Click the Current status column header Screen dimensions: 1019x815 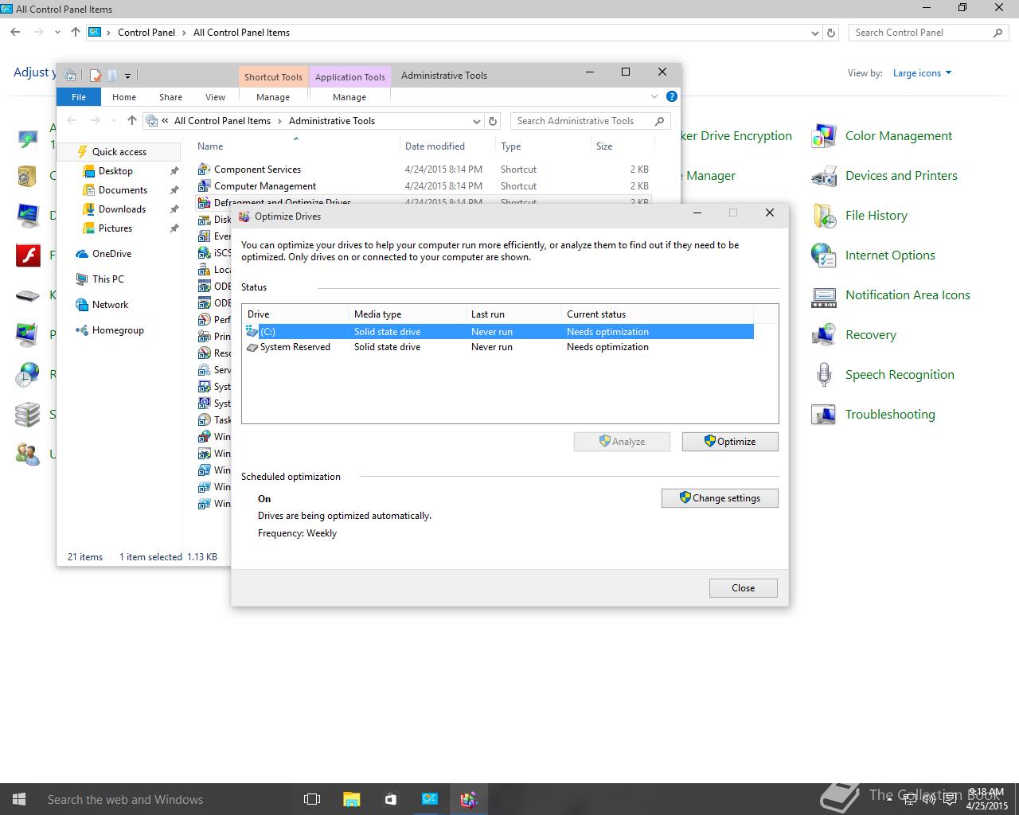pyautogui.click(x=658, y=314)
